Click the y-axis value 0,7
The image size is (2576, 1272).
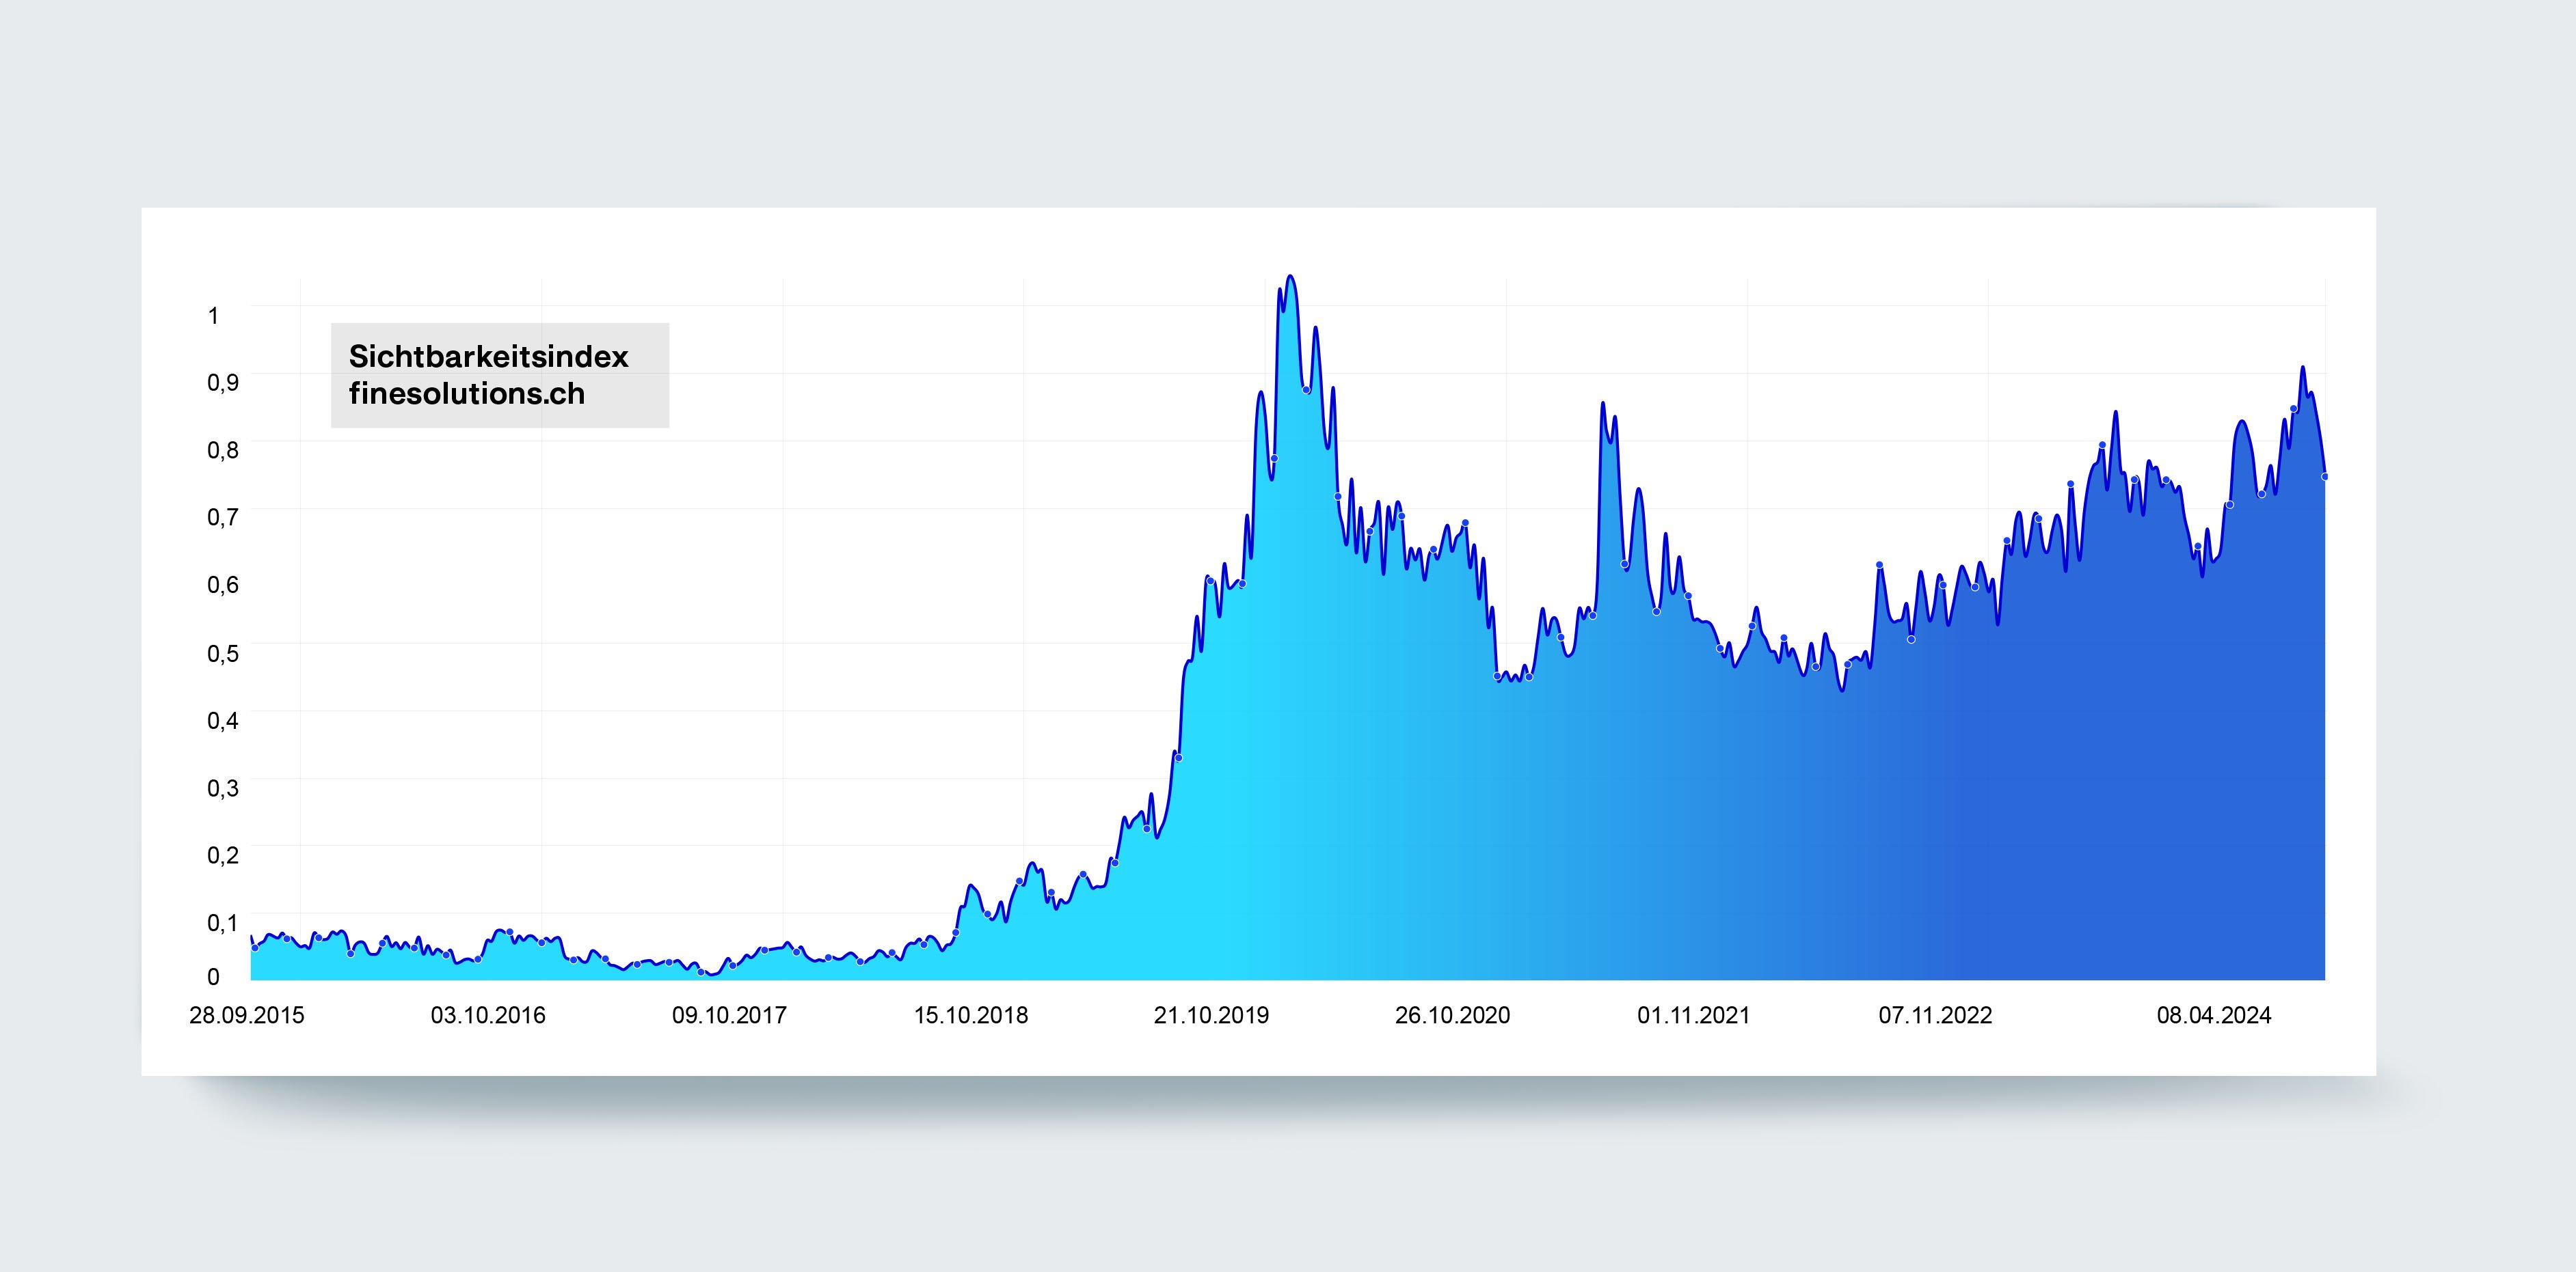(223, 516)
